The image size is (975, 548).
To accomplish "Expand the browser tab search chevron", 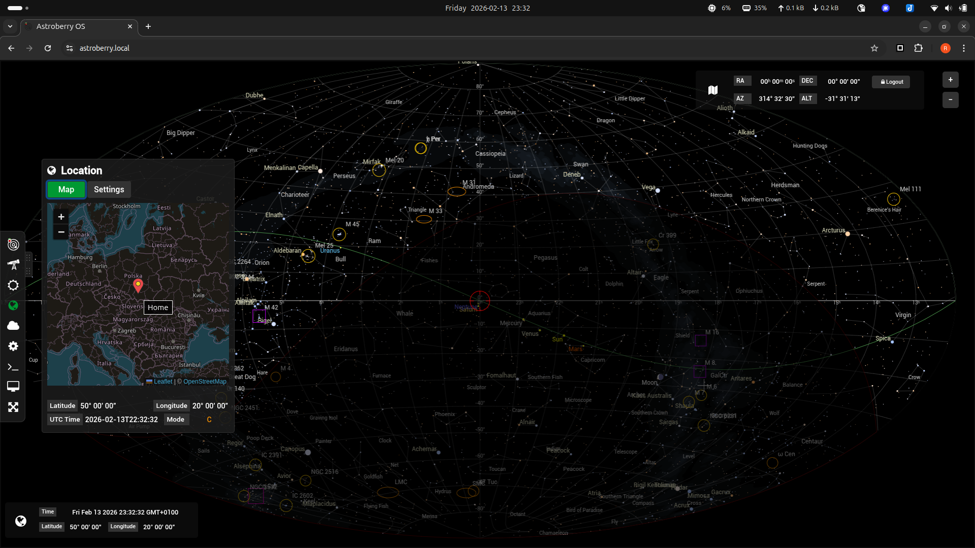I will point(10,26).
